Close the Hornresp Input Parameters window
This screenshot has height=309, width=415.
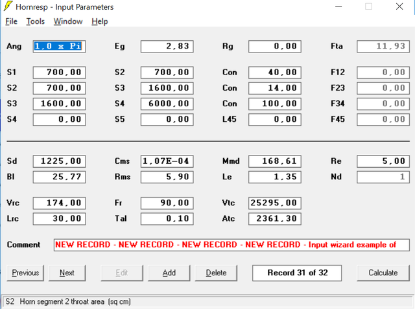point(399,6)
